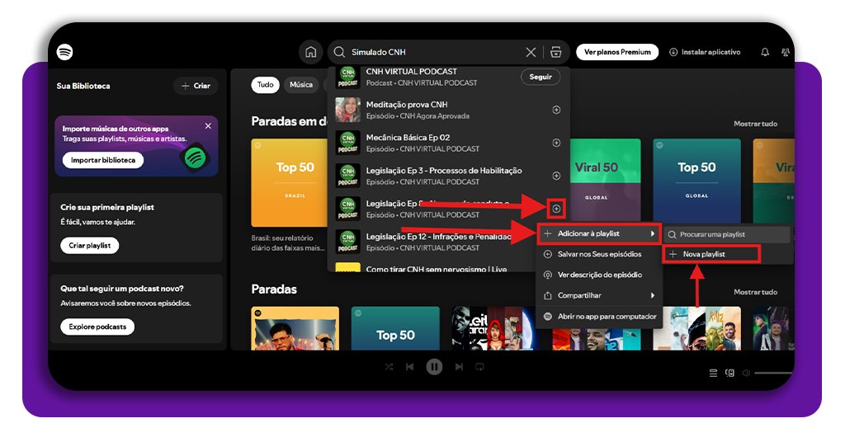Screen dimensions: 845x442
Task: Go to Home via house icon
Action: click(311, 52)
